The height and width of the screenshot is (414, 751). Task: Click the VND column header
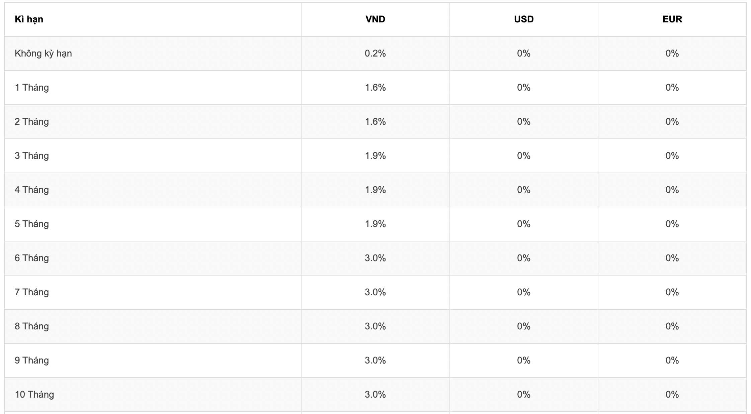coord(375,19)
